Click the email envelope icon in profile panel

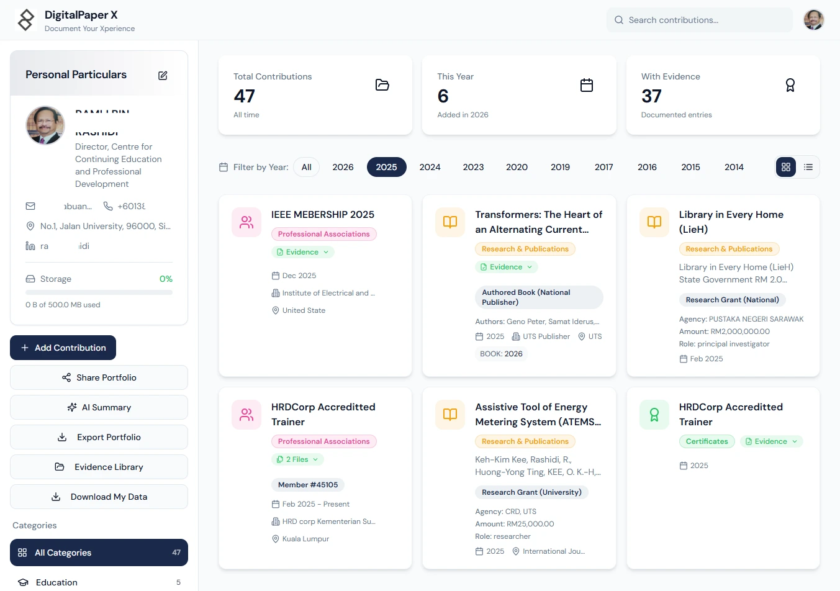[30, 206]
